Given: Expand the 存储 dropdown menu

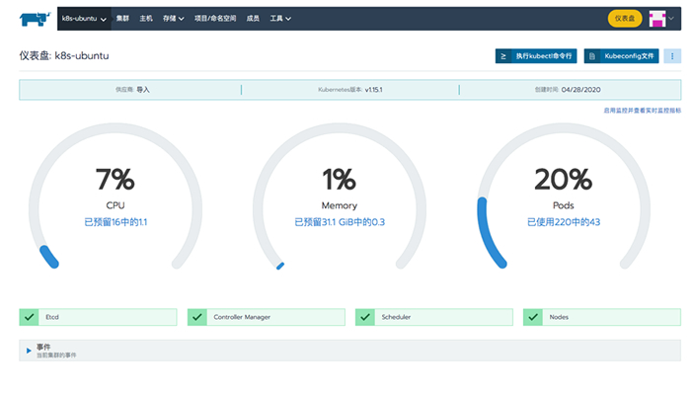Looking at the screenshot, I should click(173, 19).
